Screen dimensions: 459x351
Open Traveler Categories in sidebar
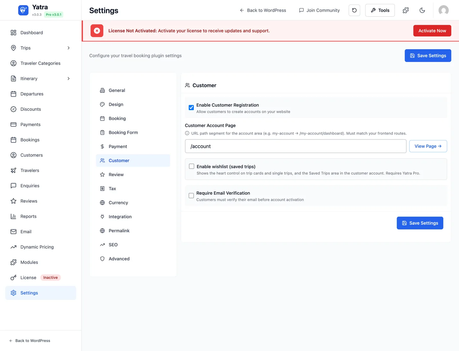40,63
